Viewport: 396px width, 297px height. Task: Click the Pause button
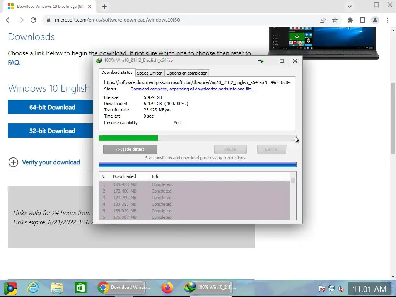pyautogui.click(x=230, y=149)
